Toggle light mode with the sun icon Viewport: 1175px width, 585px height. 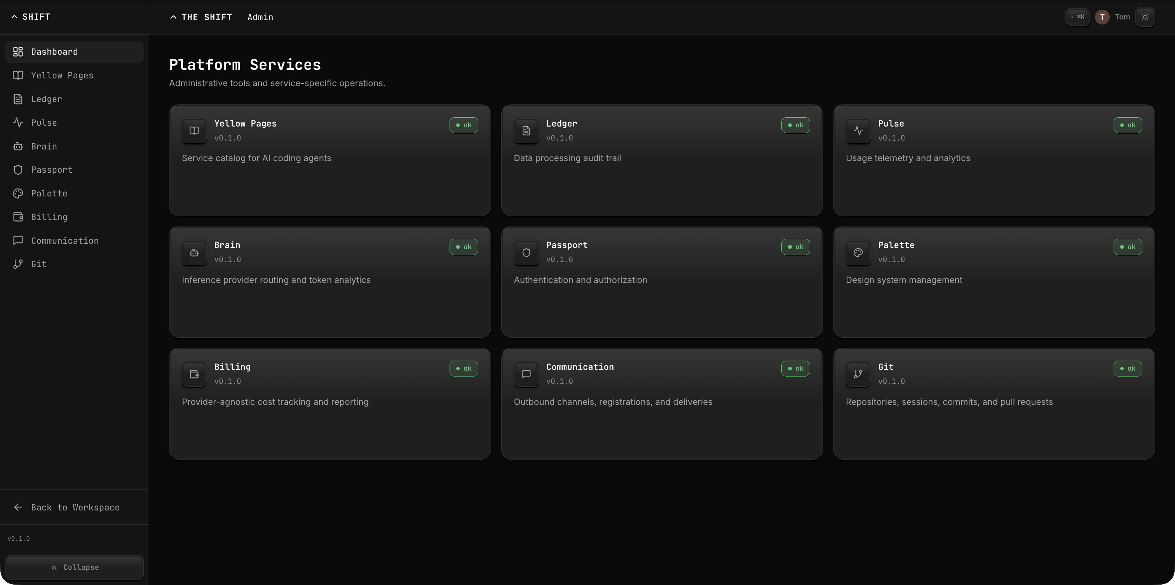[x=1145, y=17]
